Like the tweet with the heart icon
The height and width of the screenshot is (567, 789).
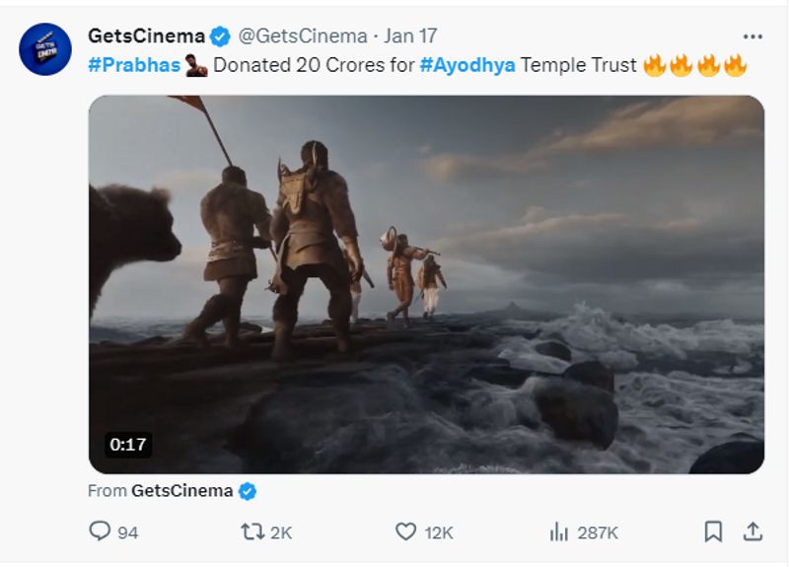[405, 532]
